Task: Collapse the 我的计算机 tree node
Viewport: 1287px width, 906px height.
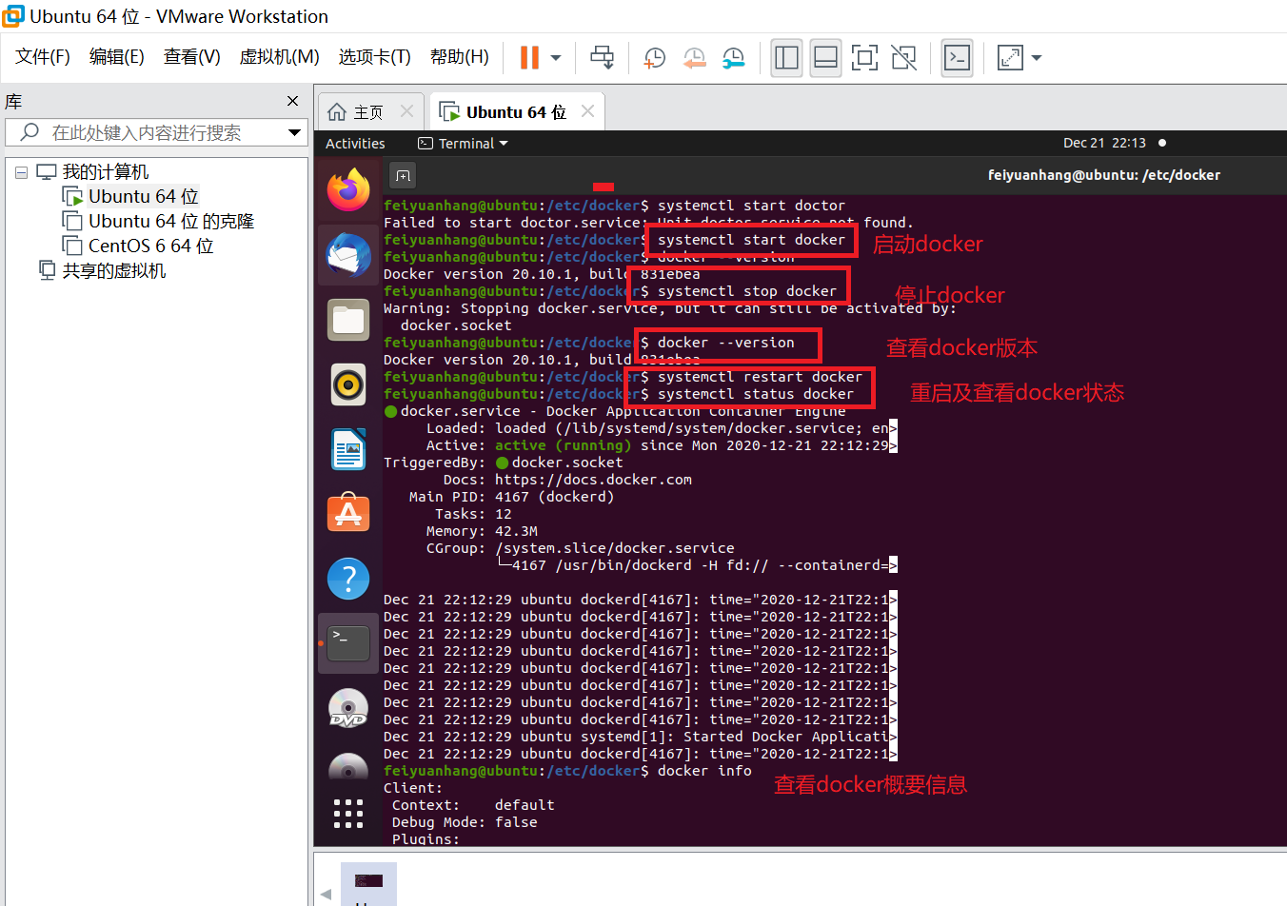Action: (21, 172)
